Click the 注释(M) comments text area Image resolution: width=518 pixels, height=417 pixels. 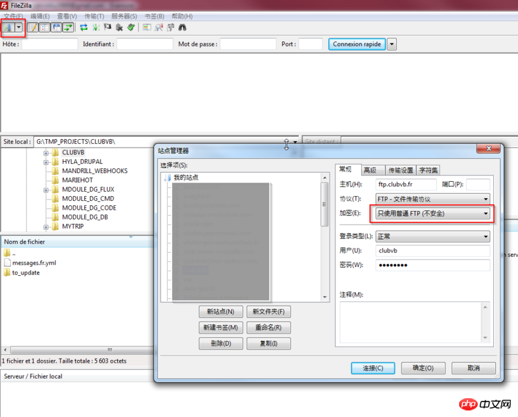pos(414,322)
